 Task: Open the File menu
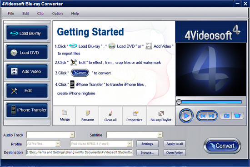(11, 14)
